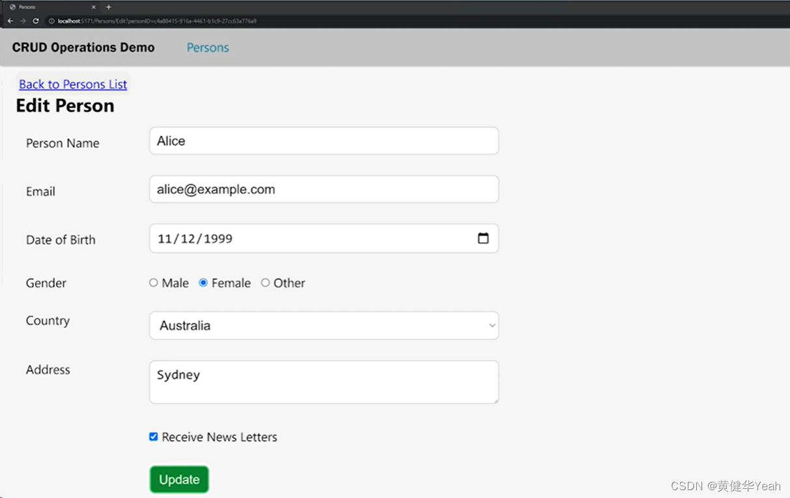Click the Edit Person heading
The width and height of the screenshot is (790, 498).
click(65, 105)
